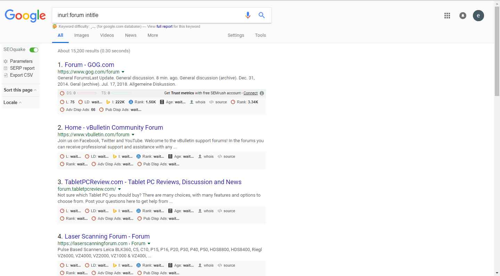Click source icon under GOG.com result

211,102
